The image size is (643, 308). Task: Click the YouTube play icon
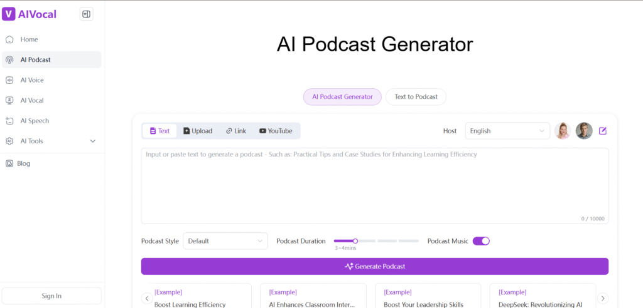tap(263, 131)
